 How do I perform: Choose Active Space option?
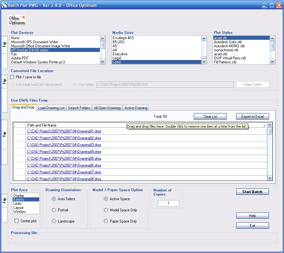pyautogui.click(x=106, y=199)
